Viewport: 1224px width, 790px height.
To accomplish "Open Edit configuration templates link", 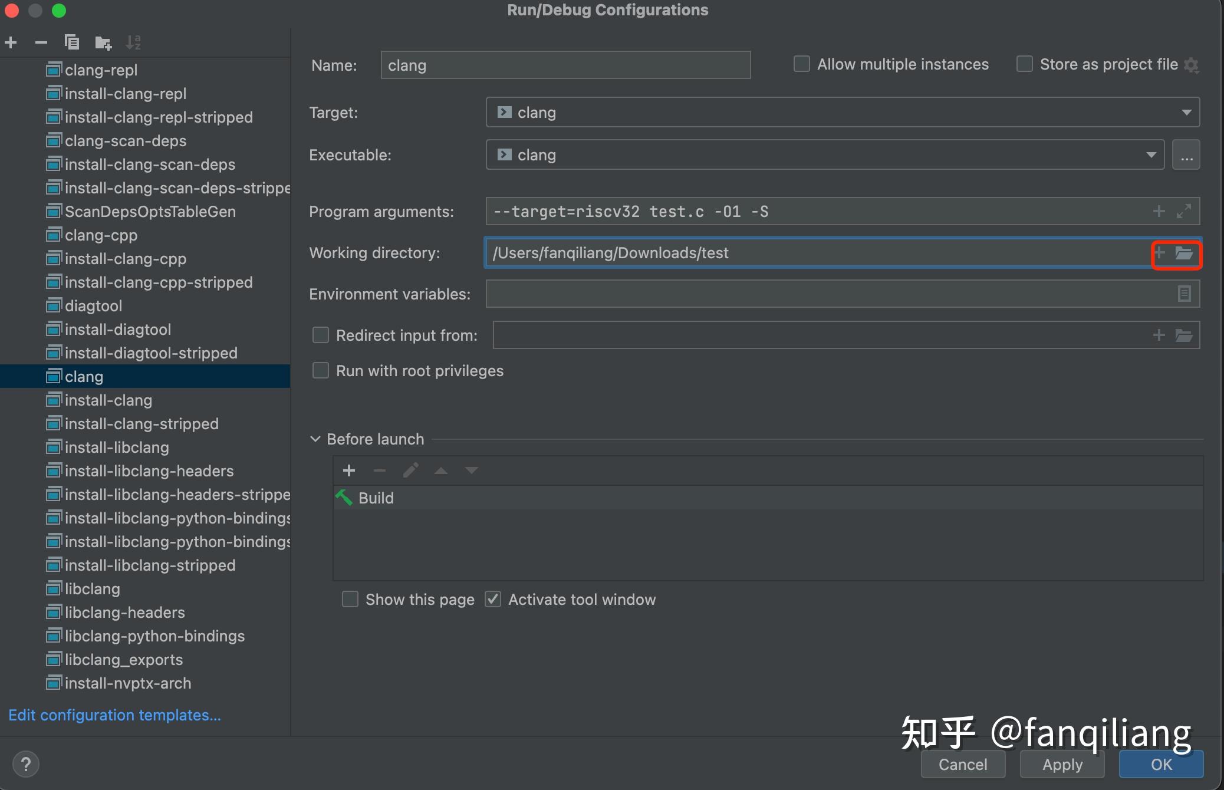I will (x=115, y=715).
